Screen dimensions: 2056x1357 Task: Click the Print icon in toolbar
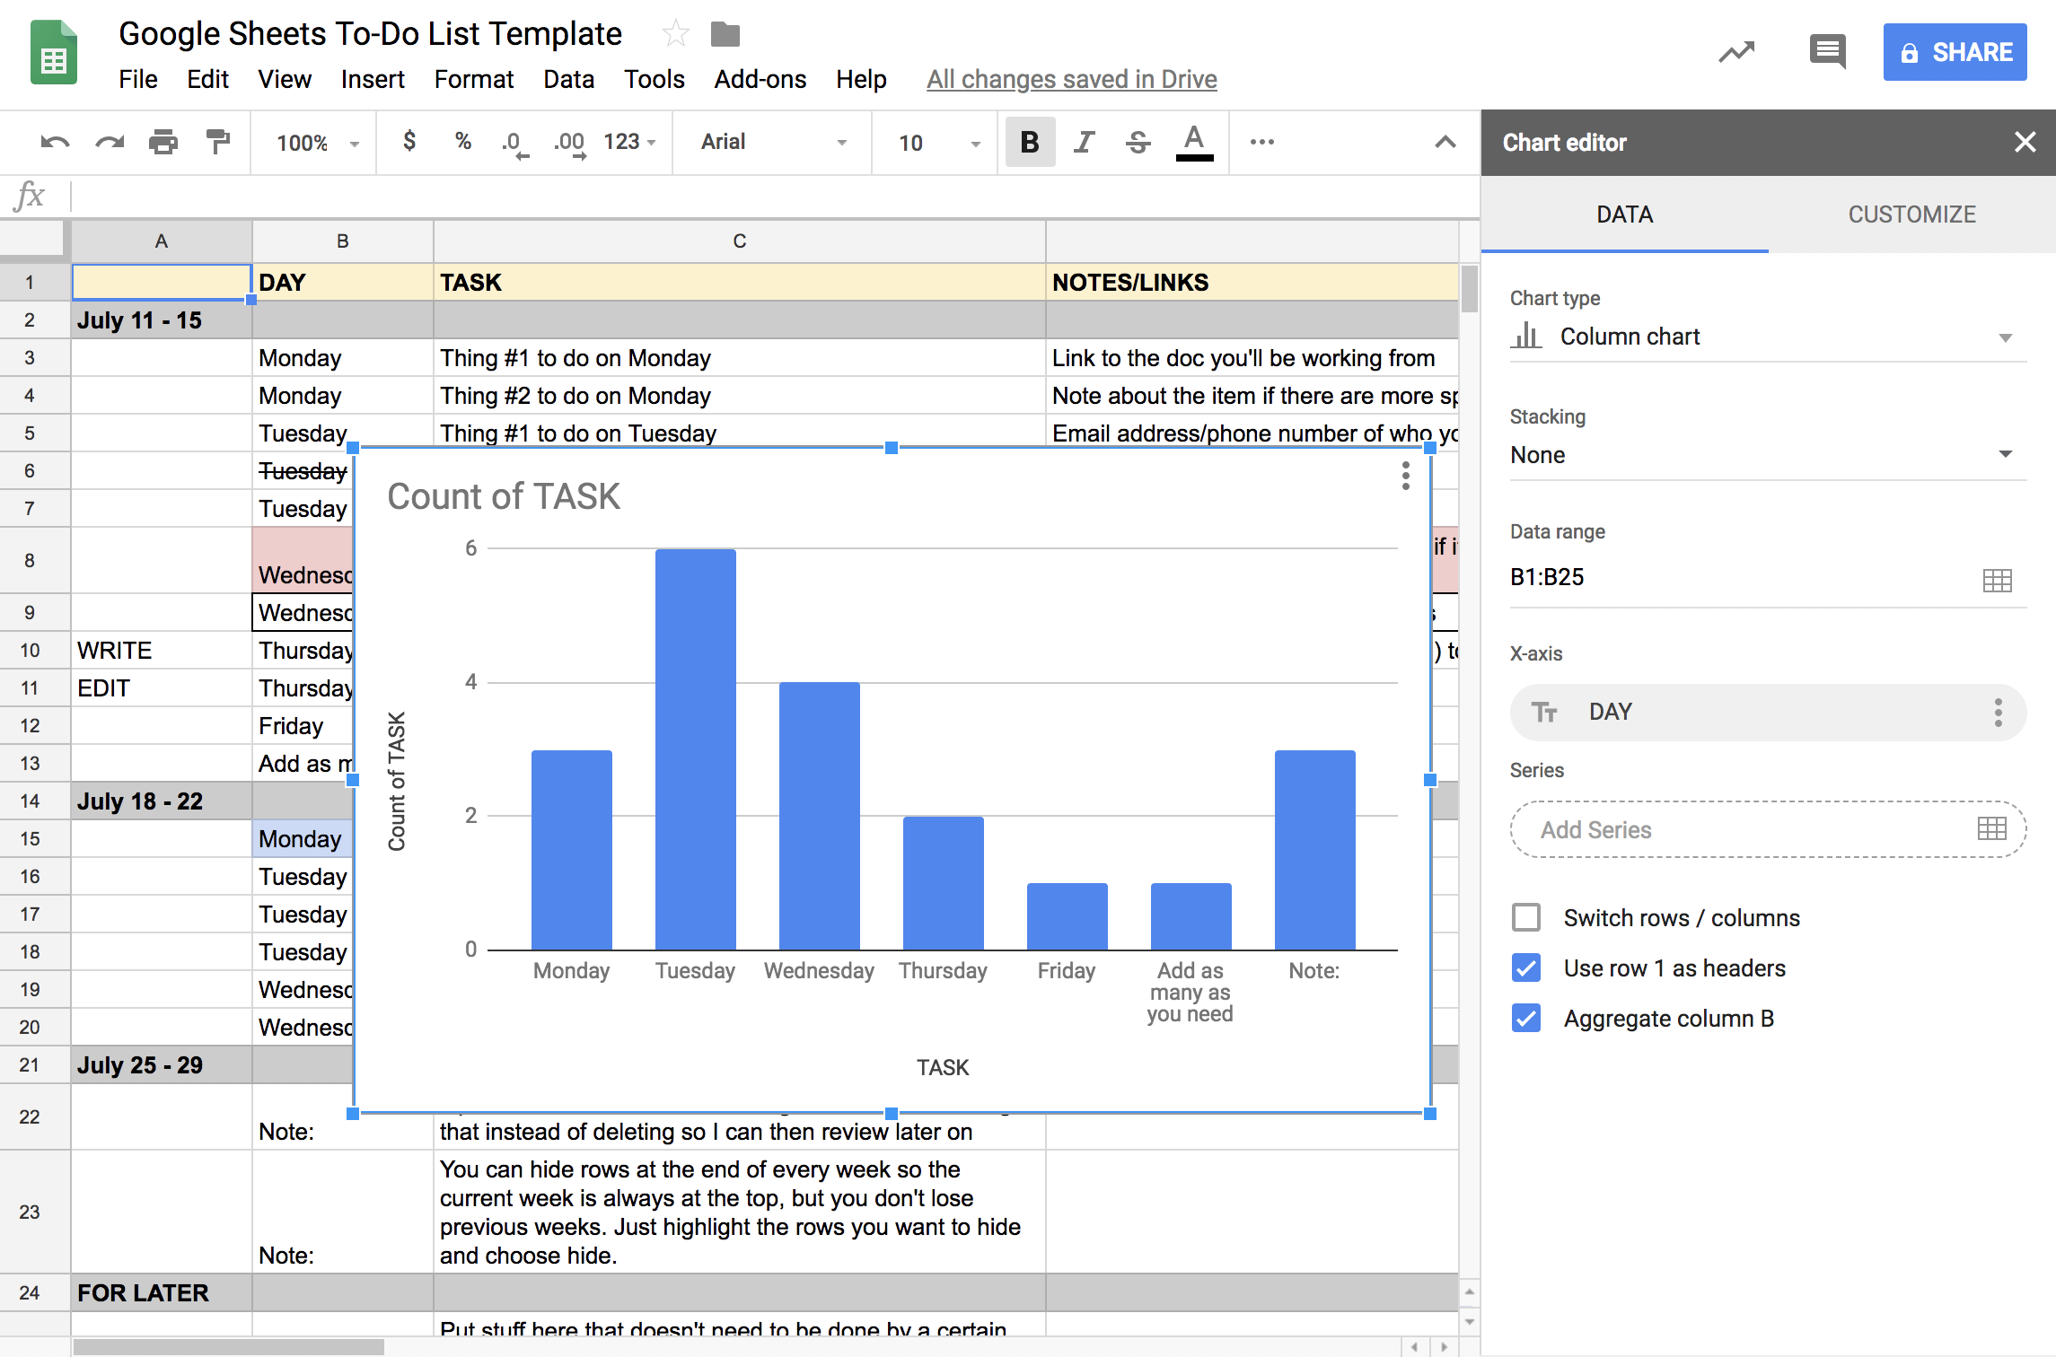pyautogui.click(x=165, y=141)
